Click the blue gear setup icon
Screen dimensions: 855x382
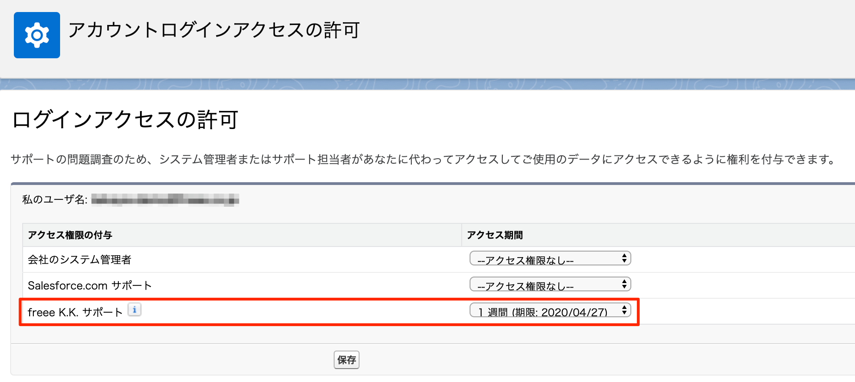37,35
